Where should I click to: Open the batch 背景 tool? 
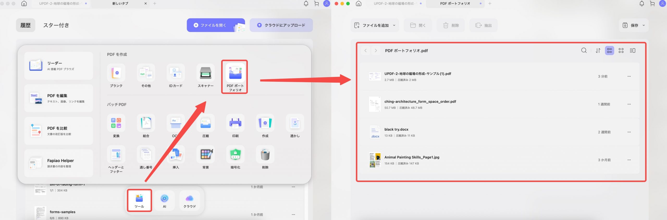206,154
